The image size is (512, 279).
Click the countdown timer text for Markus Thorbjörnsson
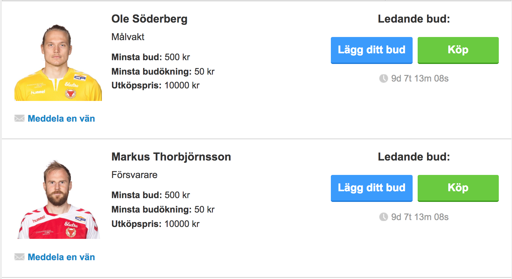point(420,217)
